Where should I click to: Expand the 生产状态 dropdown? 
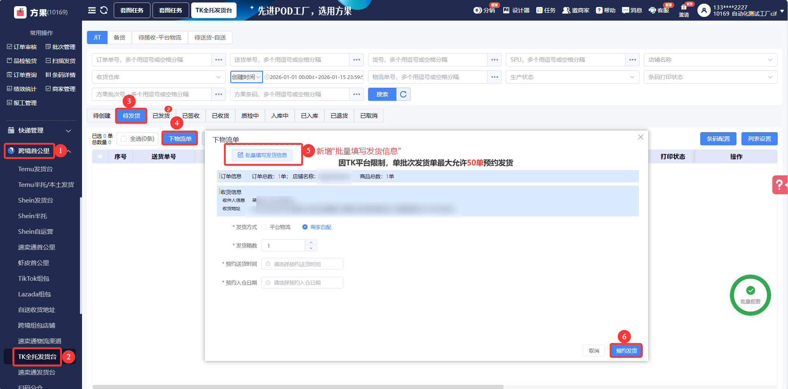click(x=572, y=77)
